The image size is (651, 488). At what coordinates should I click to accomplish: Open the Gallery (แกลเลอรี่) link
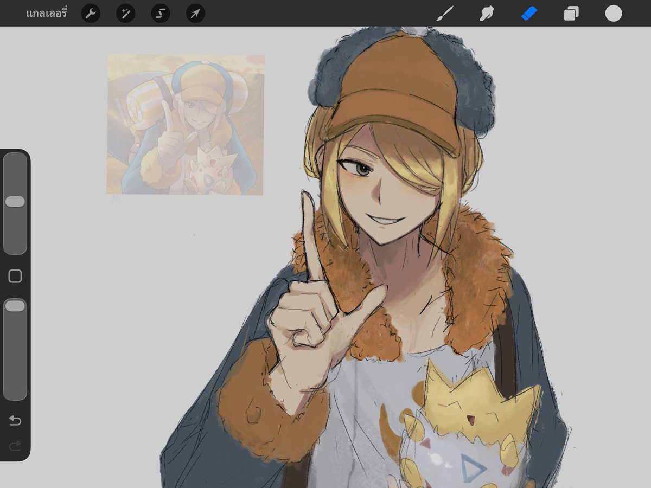[x=46, y=13]
